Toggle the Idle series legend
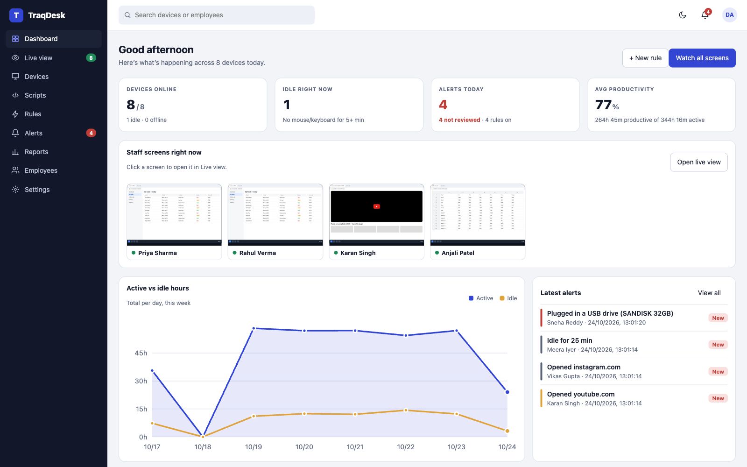This screenshot has width=747, height=467. (508, 298)
